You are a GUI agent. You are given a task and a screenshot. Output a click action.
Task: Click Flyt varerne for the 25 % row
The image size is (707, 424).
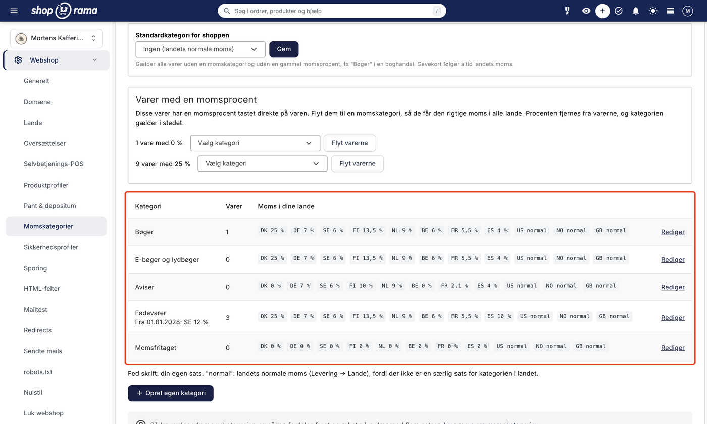click(x=358, y=163)
